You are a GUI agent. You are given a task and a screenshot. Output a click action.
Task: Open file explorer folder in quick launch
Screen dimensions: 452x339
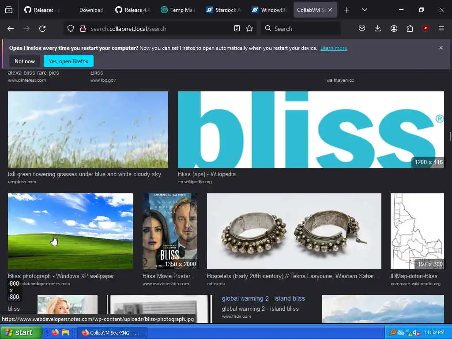(65, 332)
